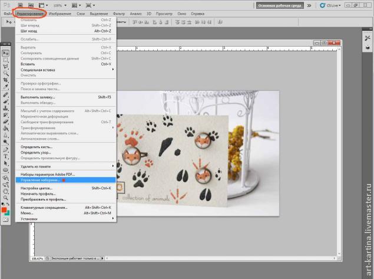Open the foreground red color swatch

pyautogui.click(x=4, y=210)
